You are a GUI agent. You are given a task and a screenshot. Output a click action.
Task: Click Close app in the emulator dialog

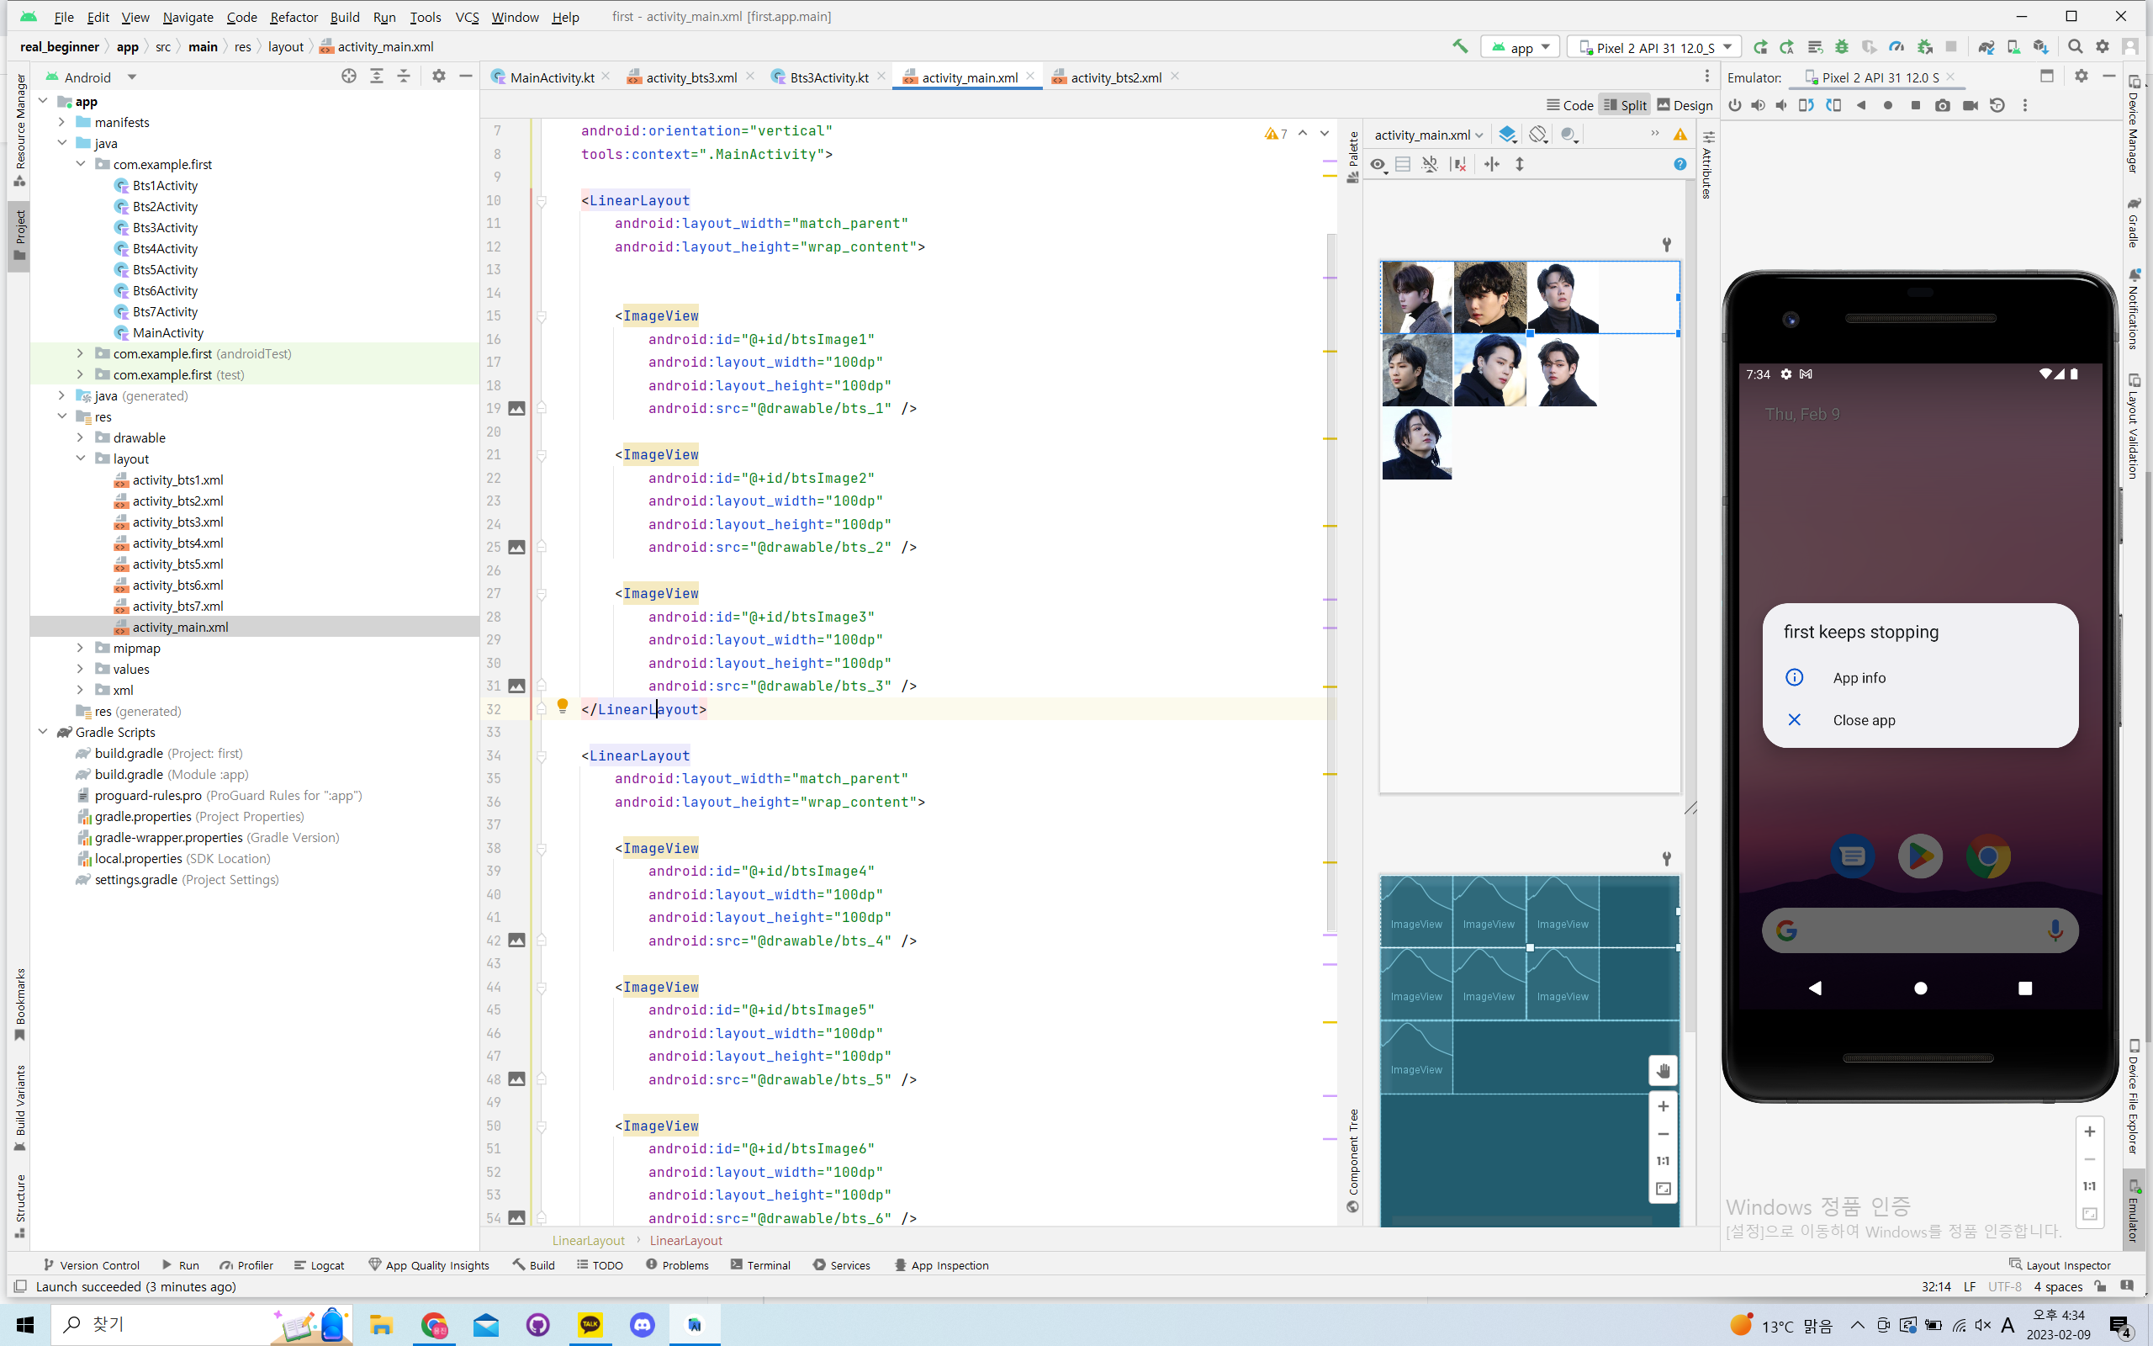click(1863, 720)
